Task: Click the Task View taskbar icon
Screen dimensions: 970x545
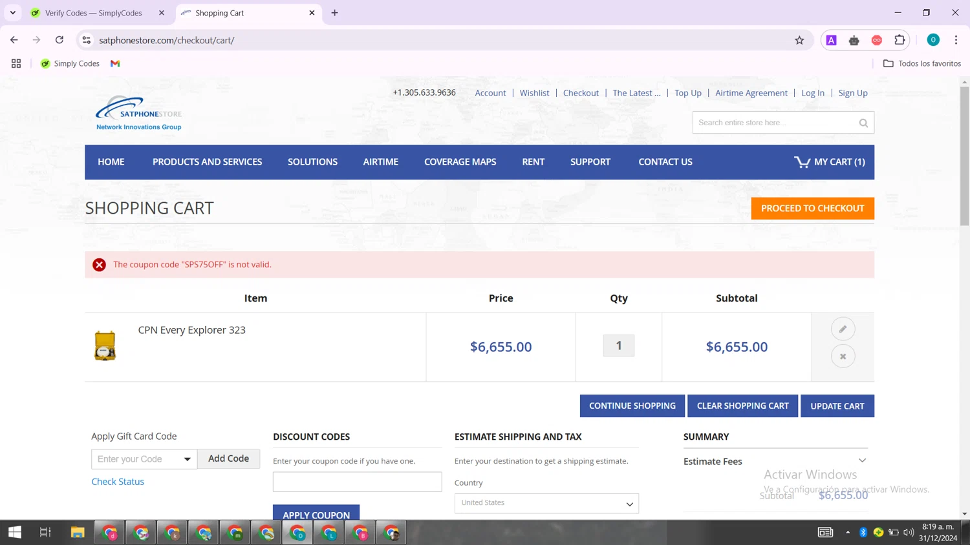Action: click(x=45, y=532)
